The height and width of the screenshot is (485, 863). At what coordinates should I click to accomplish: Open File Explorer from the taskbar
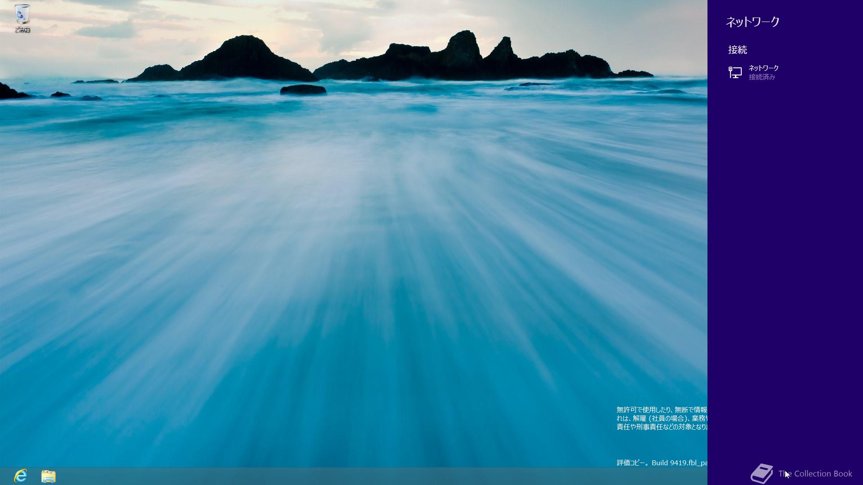point(49,476)
